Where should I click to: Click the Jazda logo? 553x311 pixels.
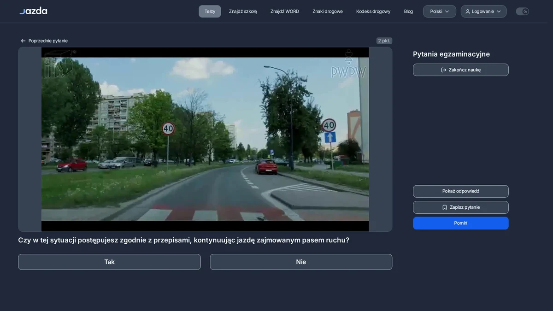33,11
